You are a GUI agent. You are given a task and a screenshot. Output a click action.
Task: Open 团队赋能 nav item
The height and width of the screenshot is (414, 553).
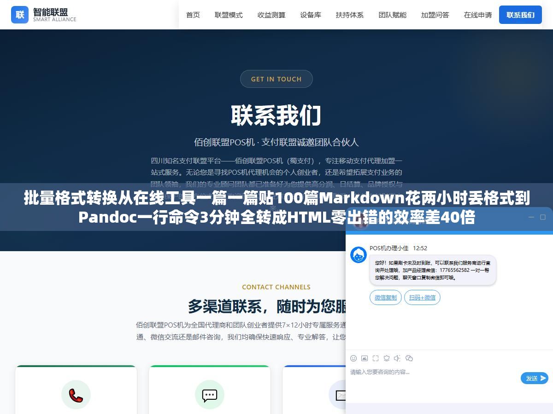coord(393,15)
